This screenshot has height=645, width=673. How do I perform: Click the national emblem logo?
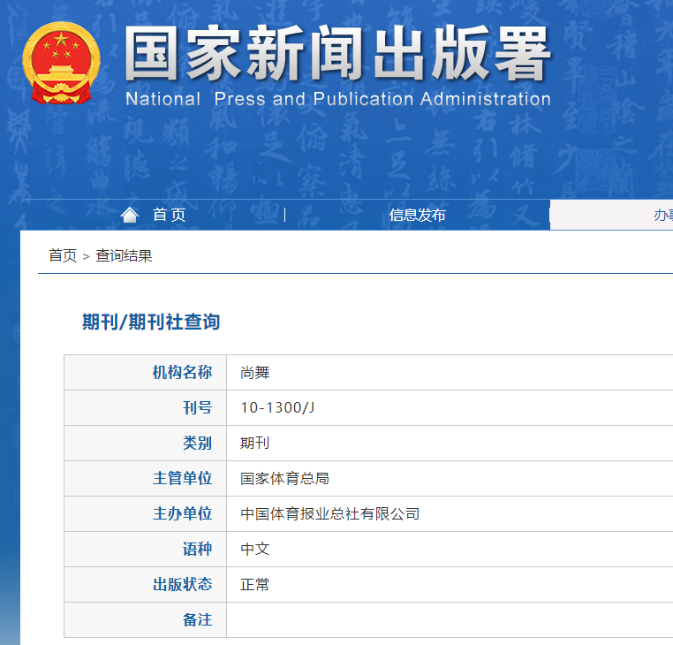(x=61, y=64)
